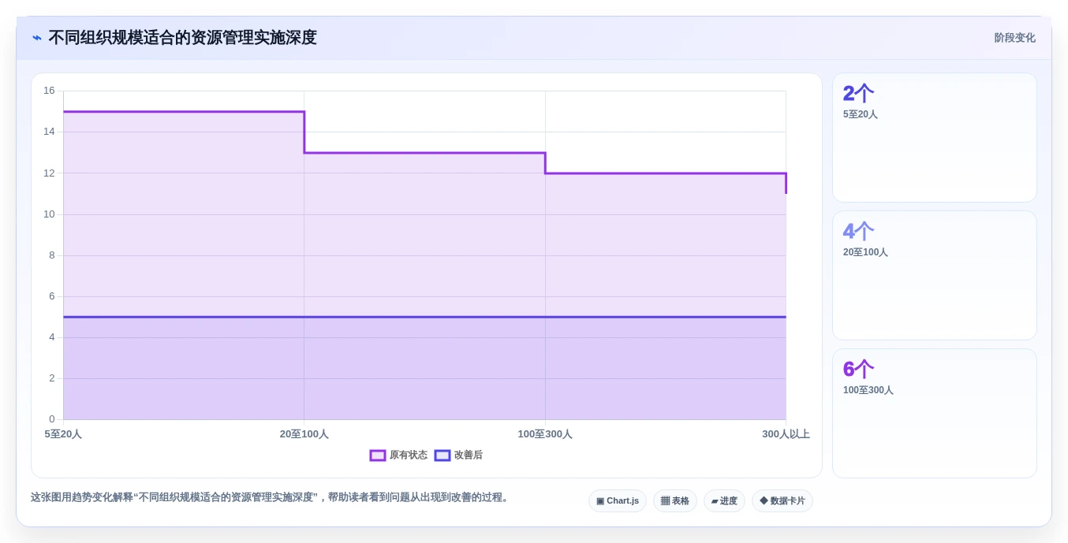Click the 阶段变化 label in the header
Screen dimensions: 1068x543
[1014, 38]
